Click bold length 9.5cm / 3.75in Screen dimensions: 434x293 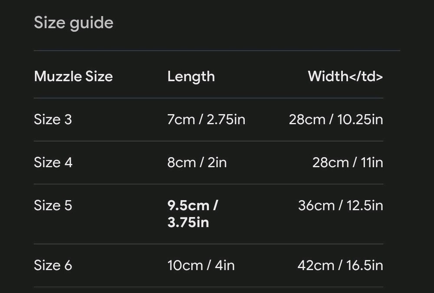[x=192, y=214]
